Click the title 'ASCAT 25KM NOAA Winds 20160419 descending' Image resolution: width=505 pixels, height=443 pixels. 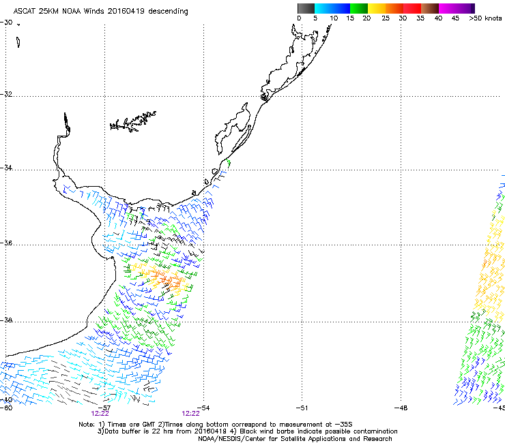100,12
